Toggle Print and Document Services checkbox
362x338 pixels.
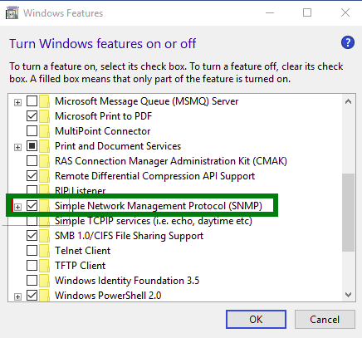[32, 146]
